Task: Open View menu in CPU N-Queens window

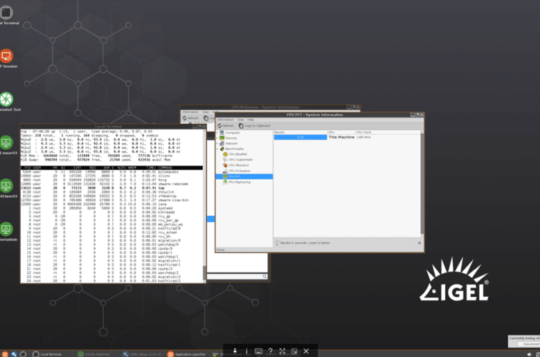Action: (206, 112)
